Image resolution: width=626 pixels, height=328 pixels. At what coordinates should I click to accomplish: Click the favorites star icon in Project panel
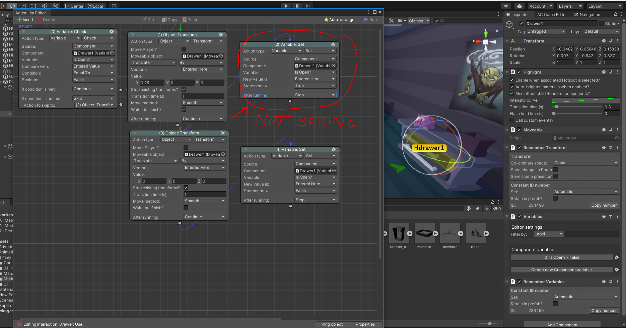[x=487, y=209]
